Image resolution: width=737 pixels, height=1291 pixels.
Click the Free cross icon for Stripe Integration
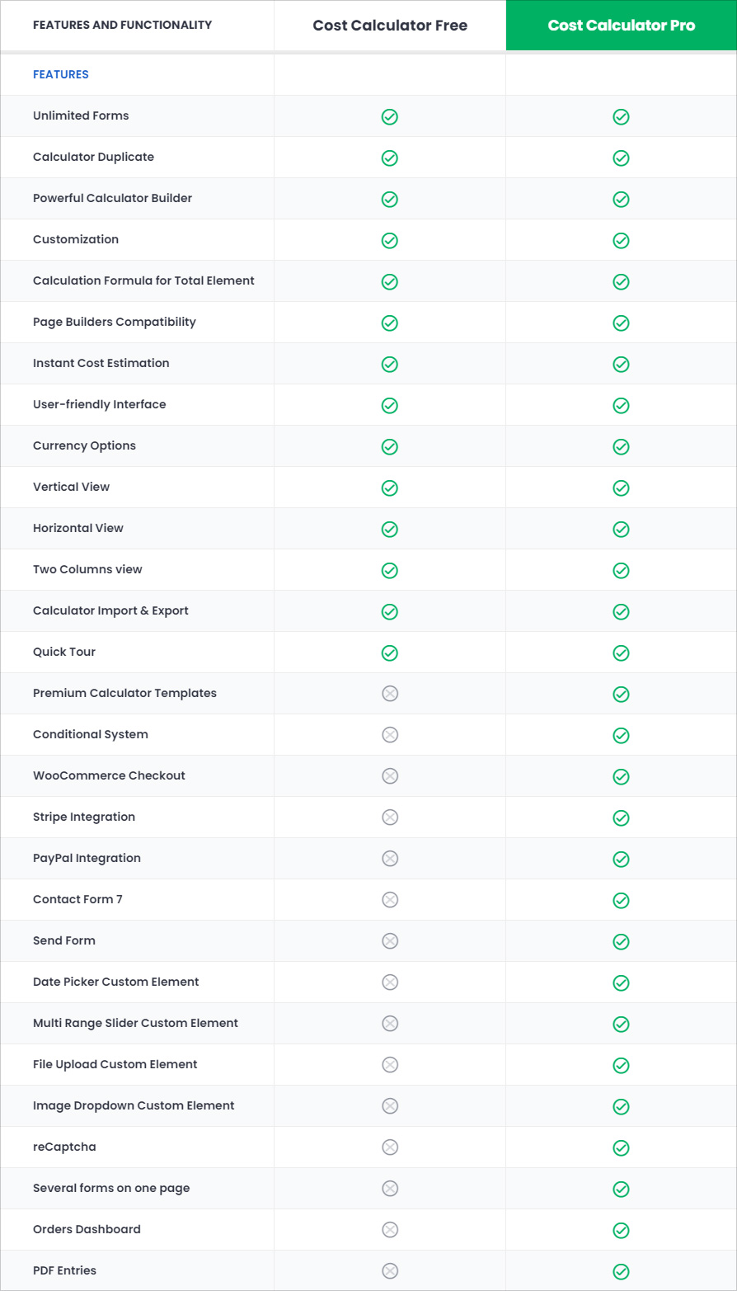click(x=390, y=817)
